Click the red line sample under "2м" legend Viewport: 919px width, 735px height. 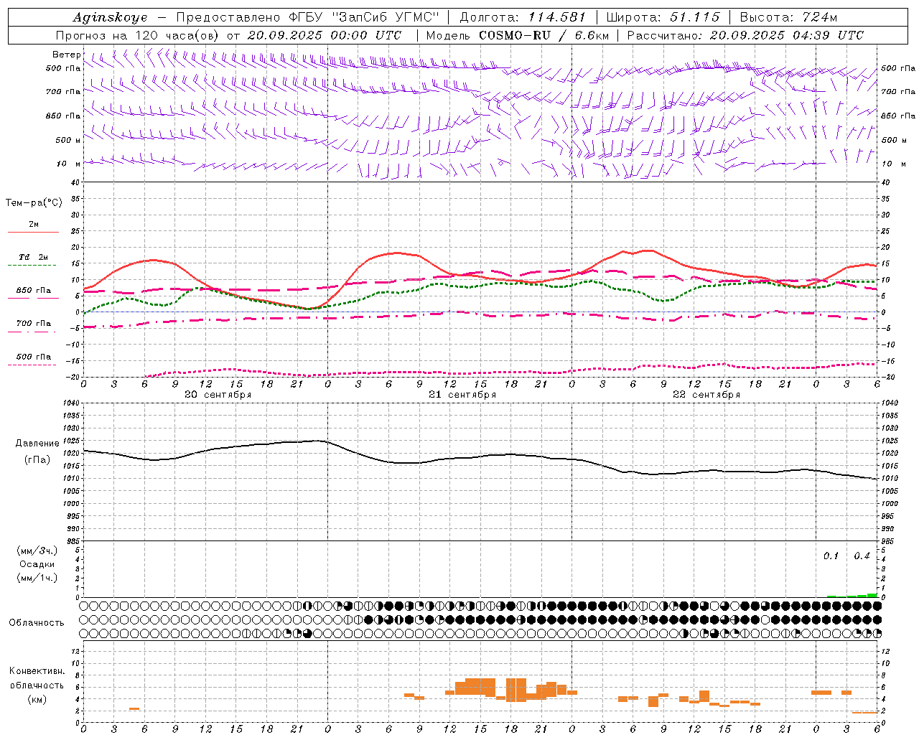pos(33,232)
